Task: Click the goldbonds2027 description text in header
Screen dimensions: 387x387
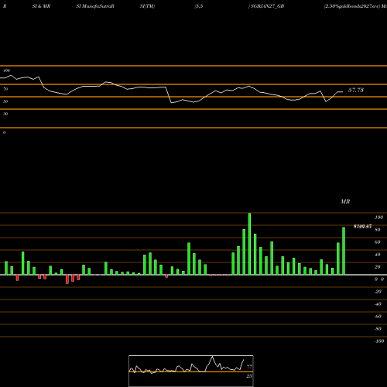Action: click(x=352, y=6)
